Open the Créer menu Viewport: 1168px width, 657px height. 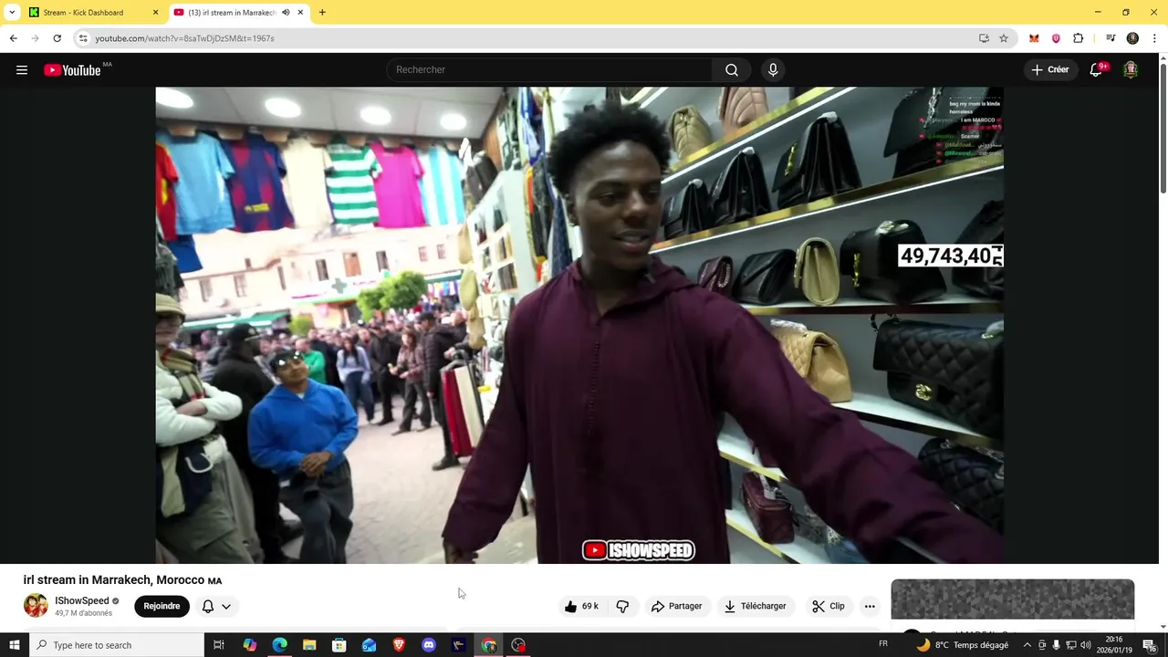click(1049, 69)
